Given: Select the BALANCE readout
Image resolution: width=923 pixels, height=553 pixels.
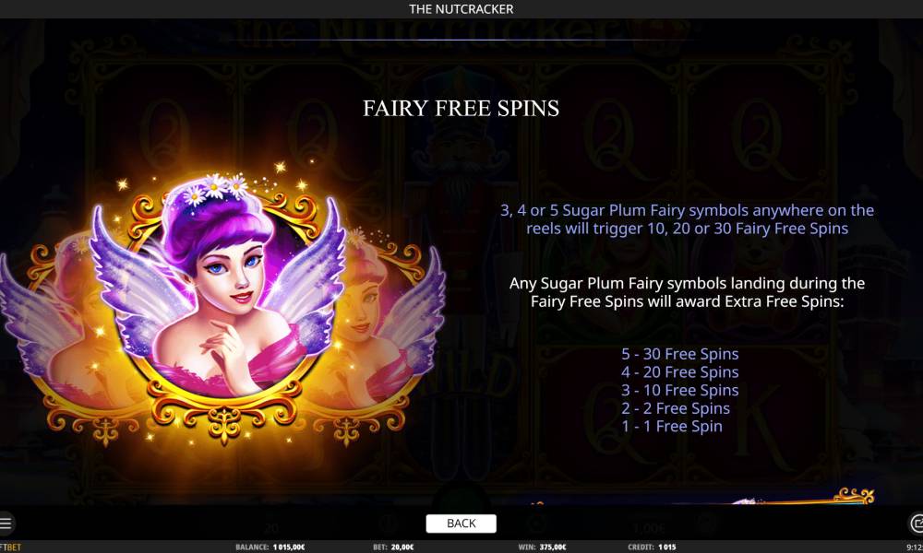Looking at the screenshot, I should pyautogui.click(x=270, y=547).
